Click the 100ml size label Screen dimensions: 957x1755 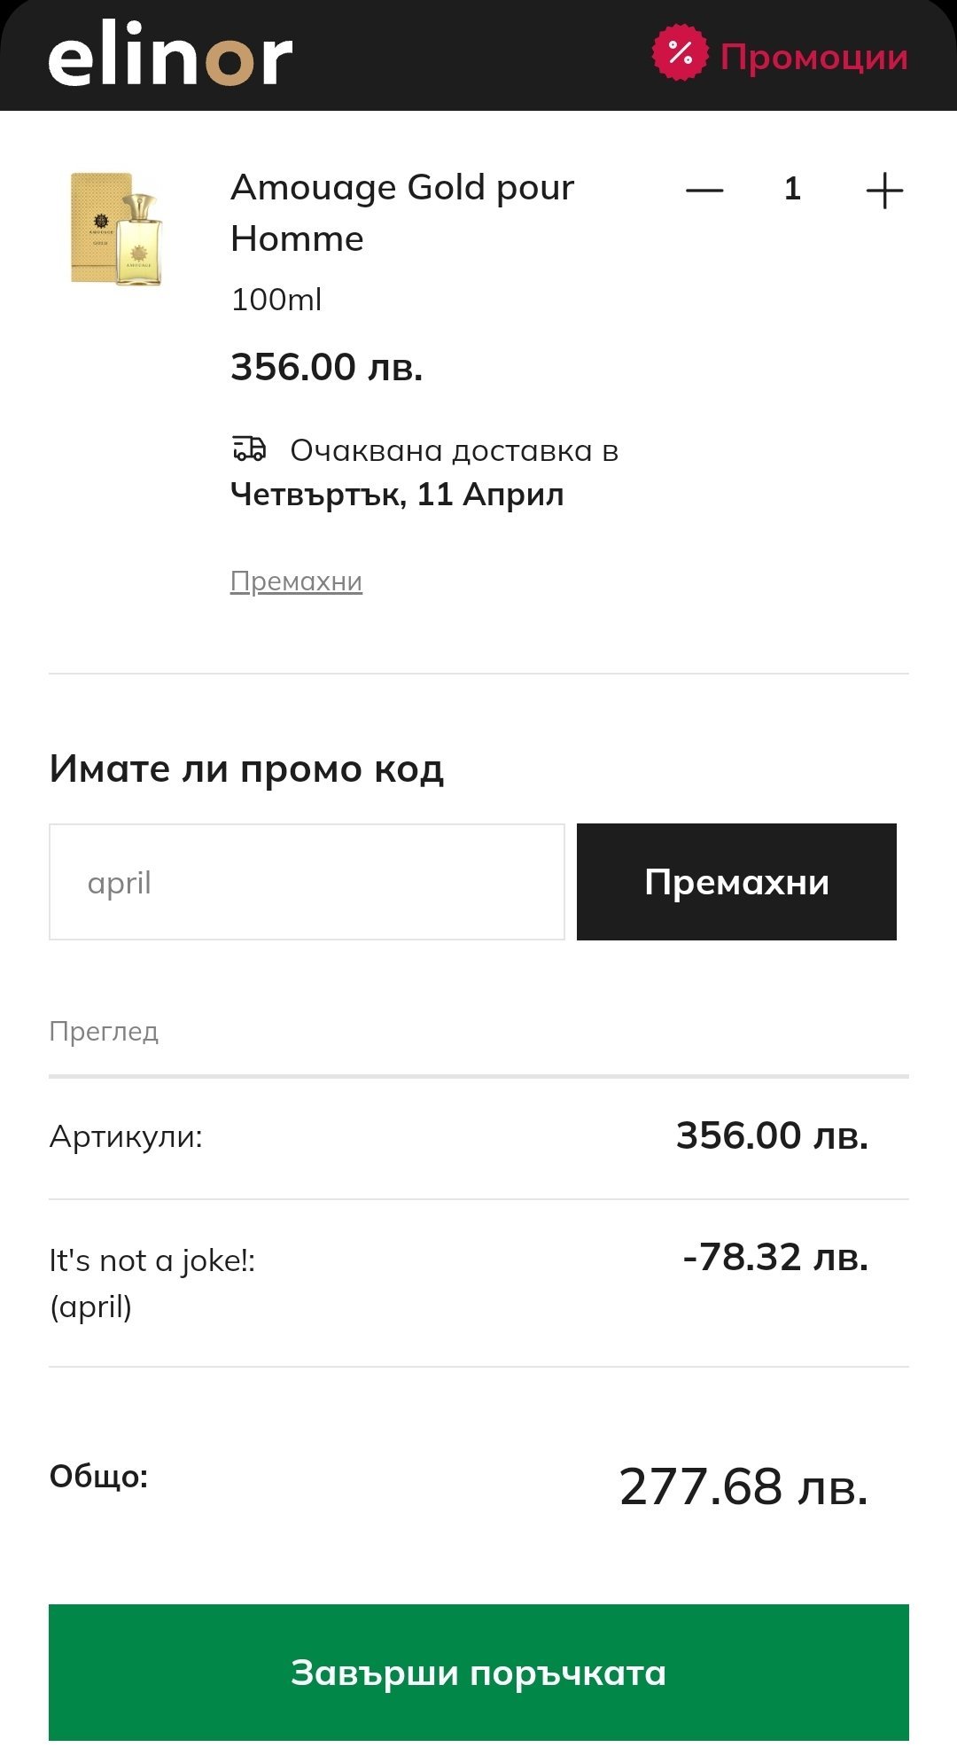click(276, 300)
